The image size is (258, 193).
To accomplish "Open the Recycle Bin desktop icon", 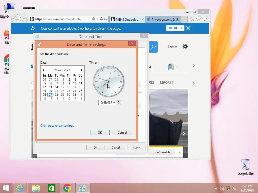I will coord(245,167).
